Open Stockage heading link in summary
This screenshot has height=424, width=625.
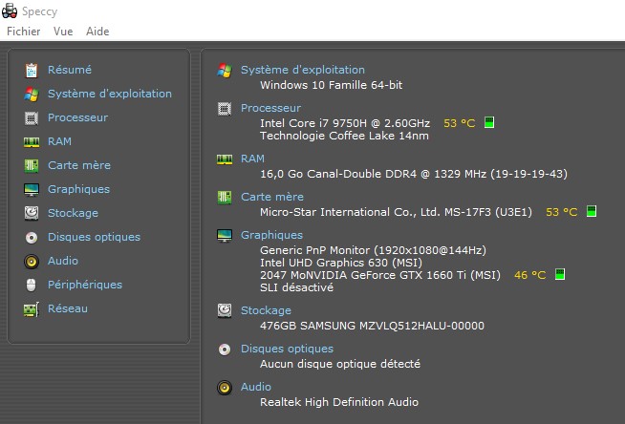coord(266,310)
